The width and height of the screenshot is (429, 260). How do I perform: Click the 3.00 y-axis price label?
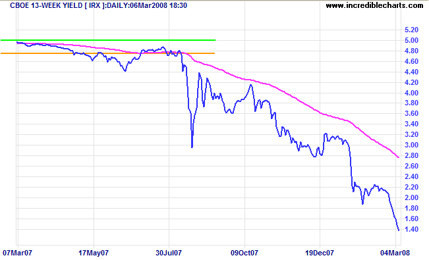click(x=411, y=145)
